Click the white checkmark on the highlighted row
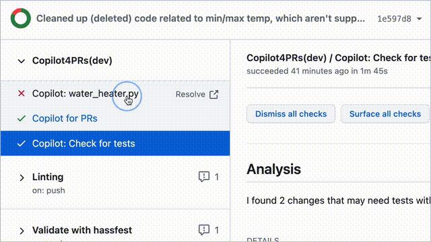Viewport: 431px width, 242px height. click(x=22, y=143)
